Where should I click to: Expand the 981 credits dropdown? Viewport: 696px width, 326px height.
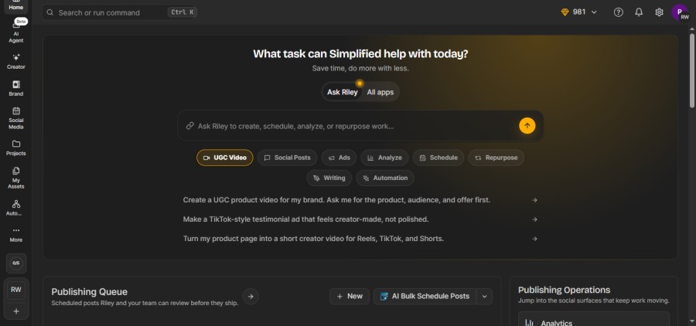(x=594, y=12)
